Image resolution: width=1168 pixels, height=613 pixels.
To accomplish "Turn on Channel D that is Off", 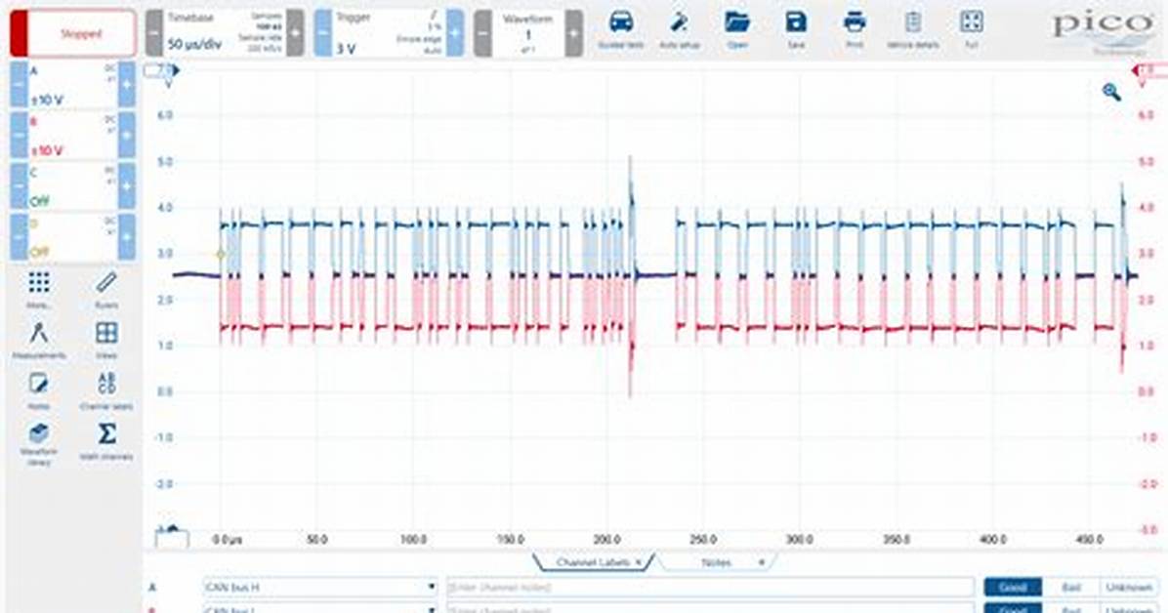I will coord(73,237).
